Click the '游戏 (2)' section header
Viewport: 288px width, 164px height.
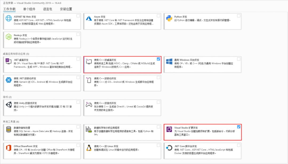7,97
